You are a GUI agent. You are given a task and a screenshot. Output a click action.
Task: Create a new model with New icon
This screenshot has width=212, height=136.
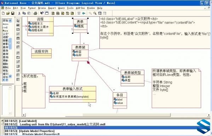tap(3, 13)
